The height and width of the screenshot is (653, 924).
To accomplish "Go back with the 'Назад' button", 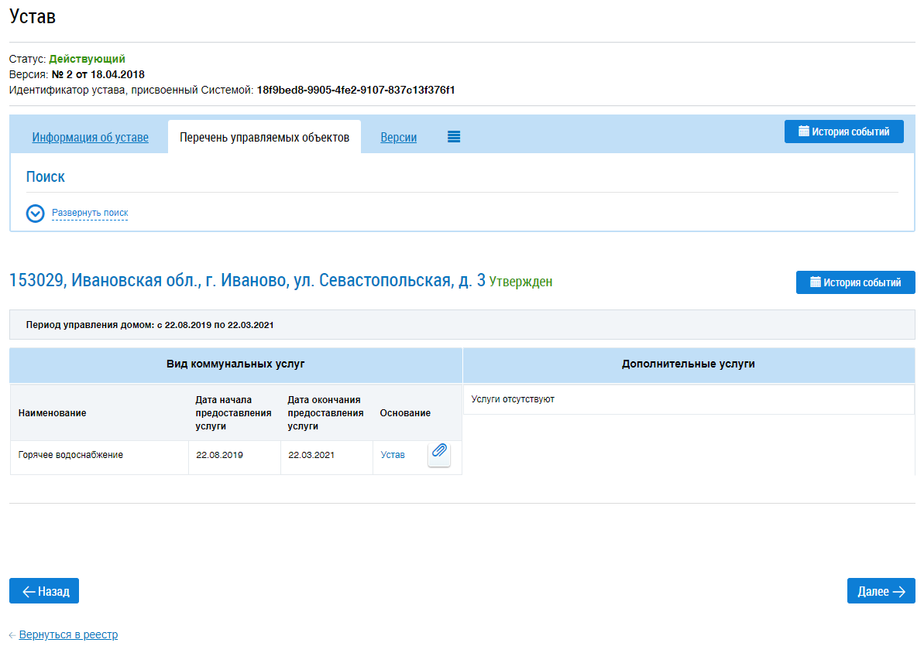I will click(44, 591).
